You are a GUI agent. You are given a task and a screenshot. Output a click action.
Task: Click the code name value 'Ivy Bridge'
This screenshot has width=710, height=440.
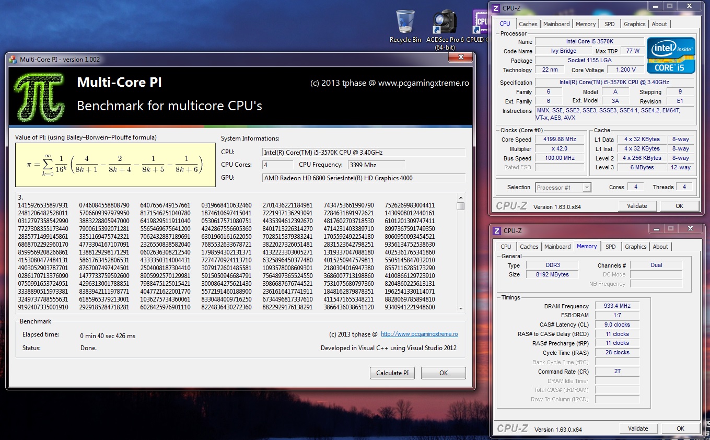564,51
